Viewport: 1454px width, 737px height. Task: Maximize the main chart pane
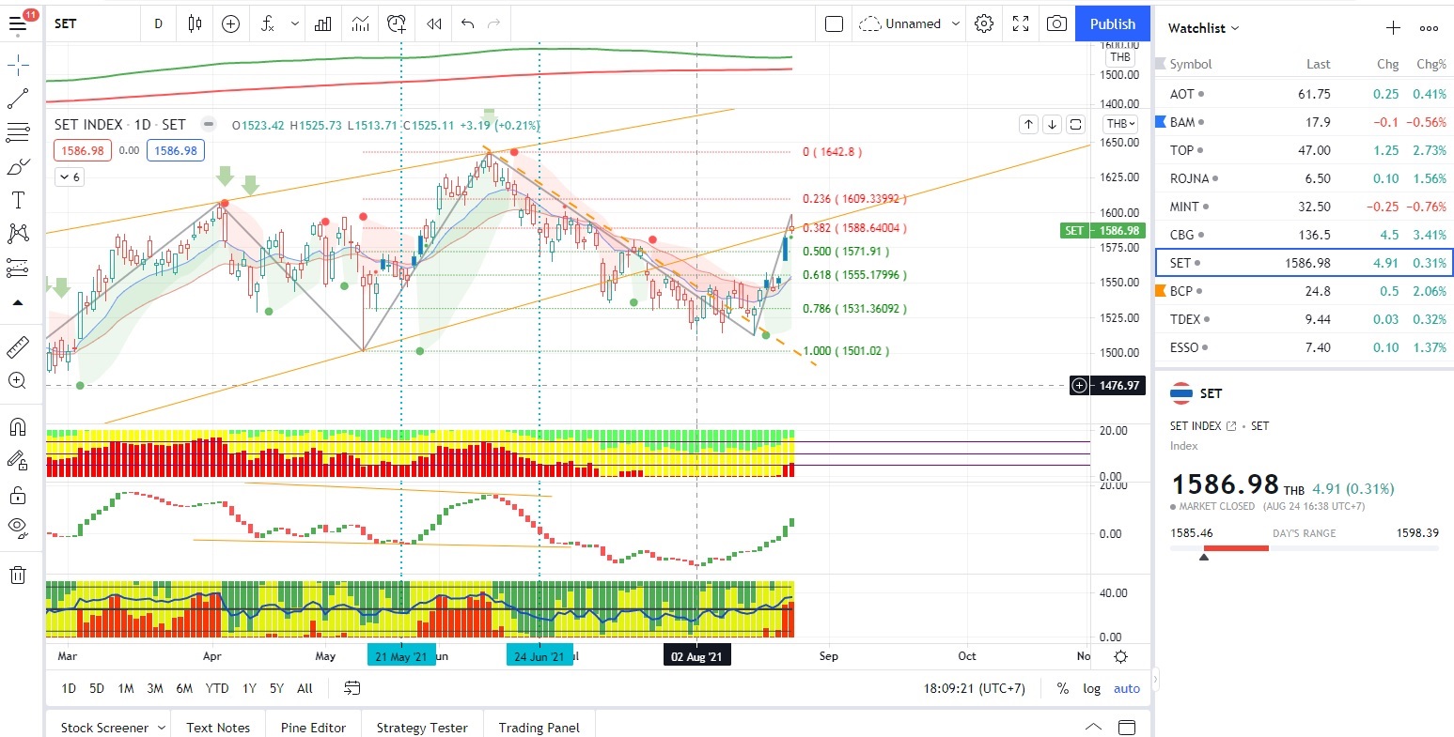tap(1075, 124)
